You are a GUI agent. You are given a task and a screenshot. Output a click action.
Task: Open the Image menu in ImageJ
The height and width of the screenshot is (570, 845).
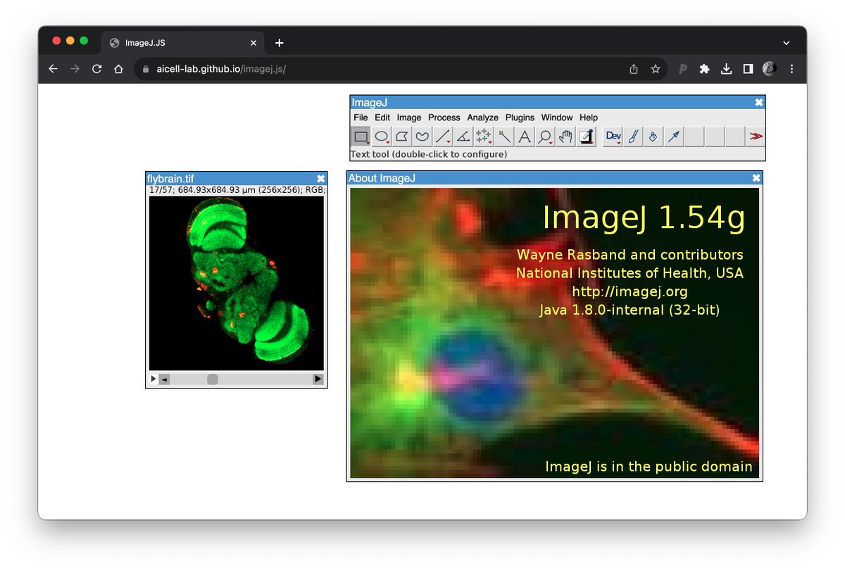click(x=409, y=118)
